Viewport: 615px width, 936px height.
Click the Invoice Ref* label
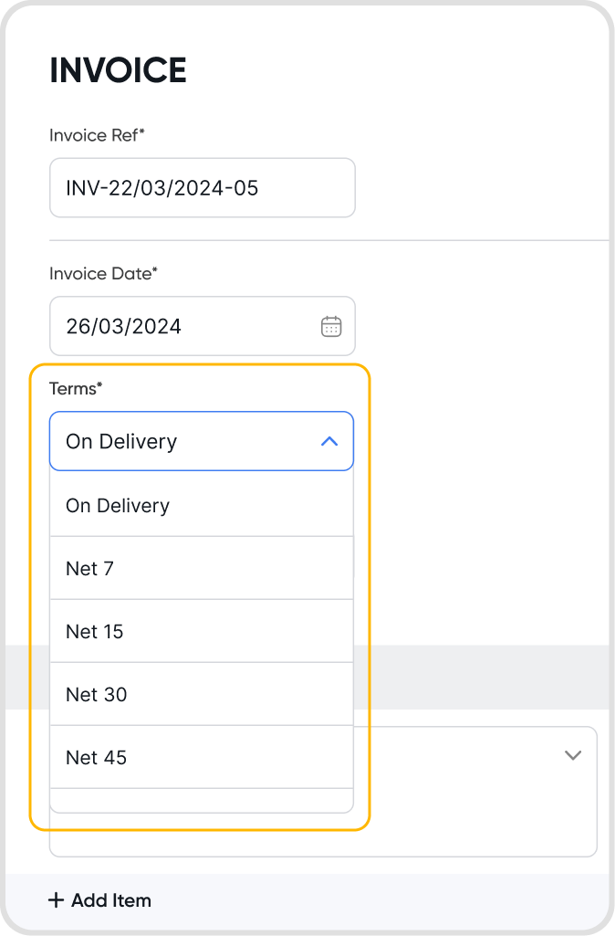(x=97, y=136)
